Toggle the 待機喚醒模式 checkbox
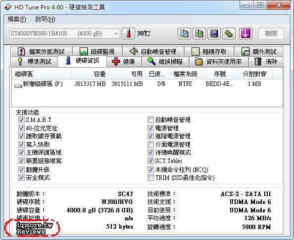The image size is (294, 240). coord(150,152)
